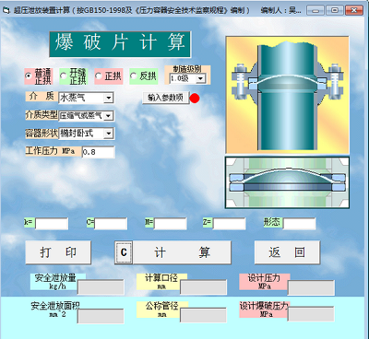Click the 工作压力 MPa label
369x339 pixels.
54,151
